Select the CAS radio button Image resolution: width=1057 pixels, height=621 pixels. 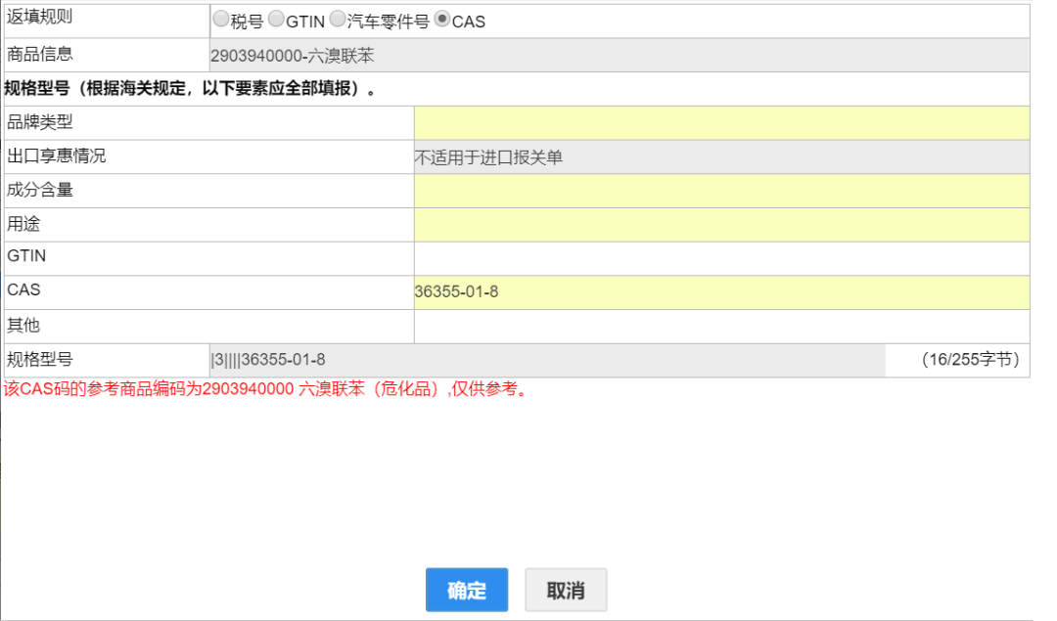[442, 19]
